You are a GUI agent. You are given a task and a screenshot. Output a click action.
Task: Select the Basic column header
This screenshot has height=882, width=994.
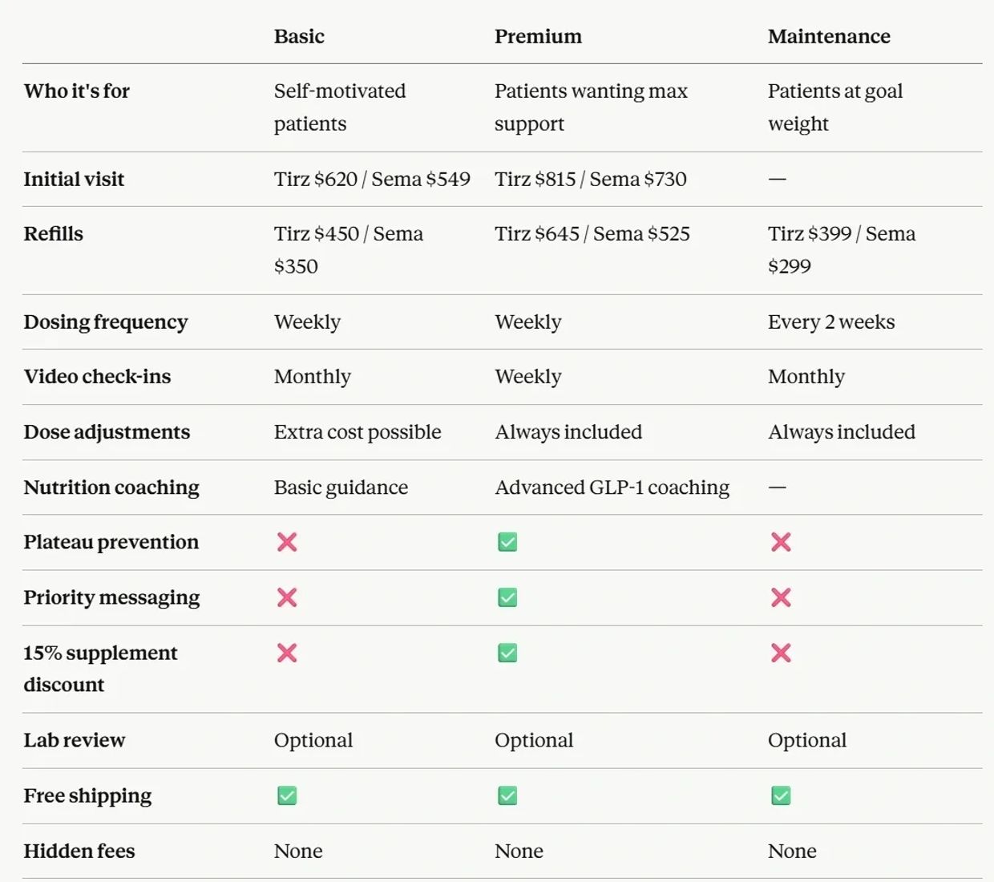pyautogui.click(x=299, y=36)
